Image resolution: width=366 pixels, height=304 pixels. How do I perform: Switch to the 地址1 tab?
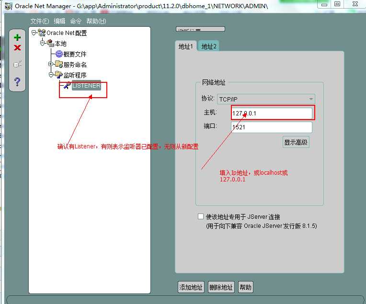pos(185,46)
